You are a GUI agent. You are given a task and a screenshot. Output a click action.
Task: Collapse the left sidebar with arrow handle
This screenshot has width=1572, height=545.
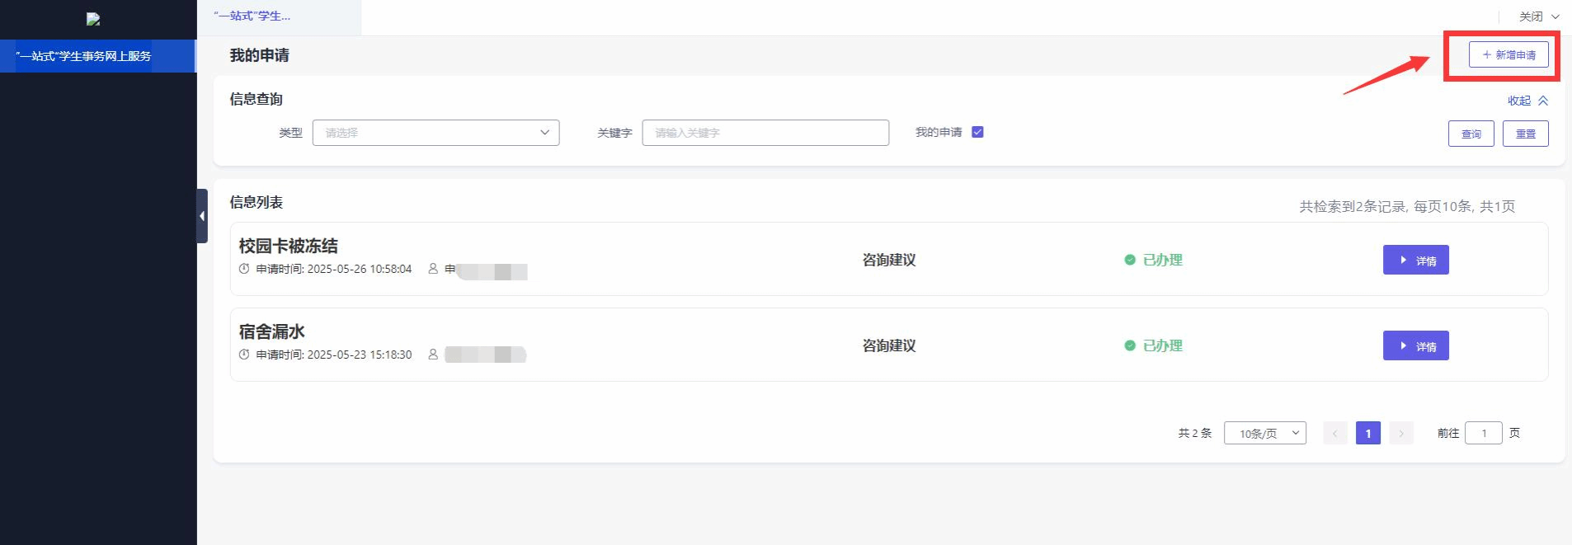202,216
